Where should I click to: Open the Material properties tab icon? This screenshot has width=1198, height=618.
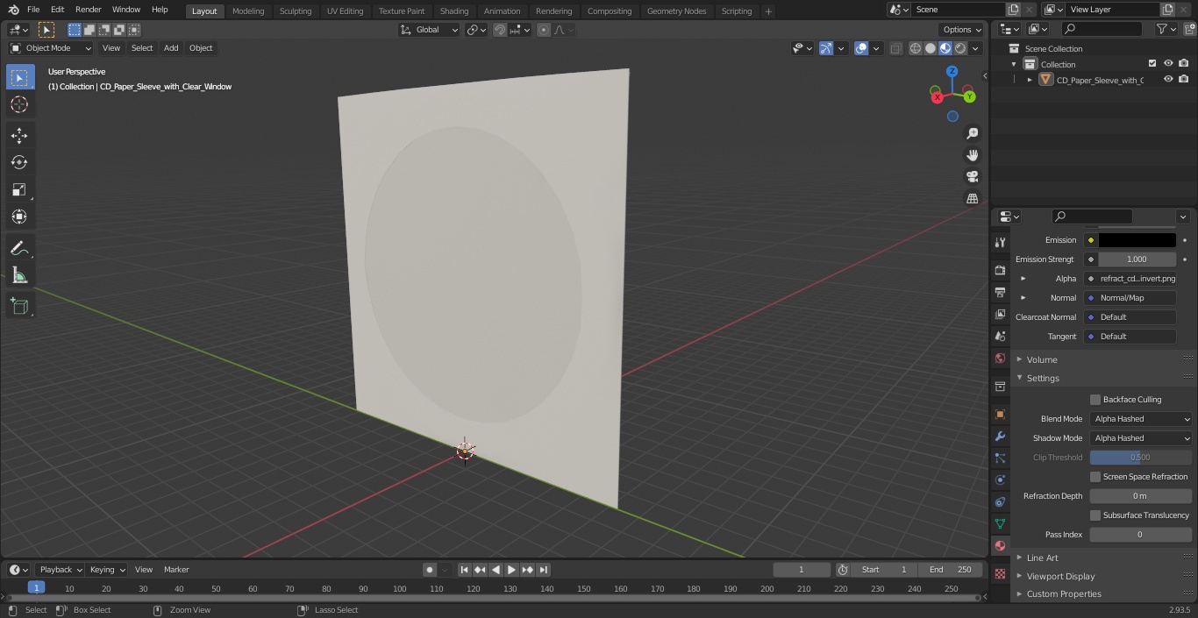click(x=1000, y=545)
